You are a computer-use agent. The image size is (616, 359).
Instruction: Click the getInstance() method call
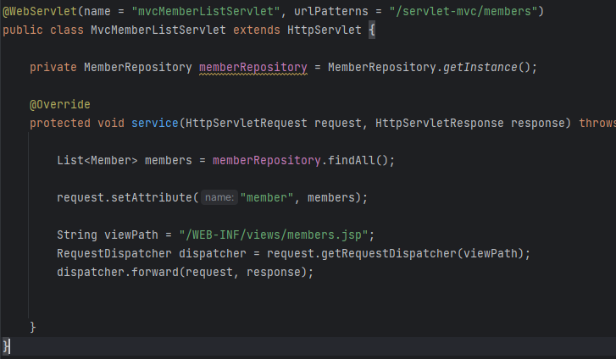coord(486,67)
